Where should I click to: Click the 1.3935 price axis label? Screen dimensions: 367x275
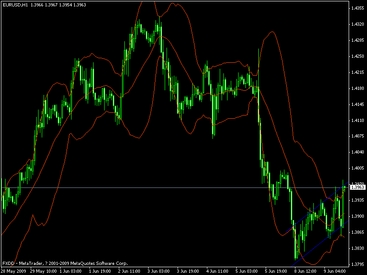pos(358,200)
